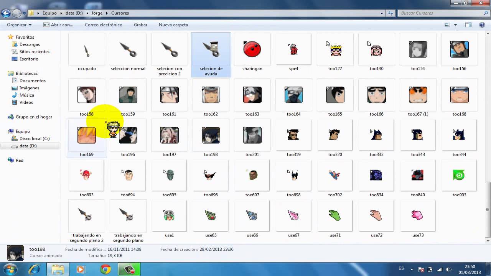491x276 pixels.
Task: Open the volume icon in system tray
Action: [448, 269]
